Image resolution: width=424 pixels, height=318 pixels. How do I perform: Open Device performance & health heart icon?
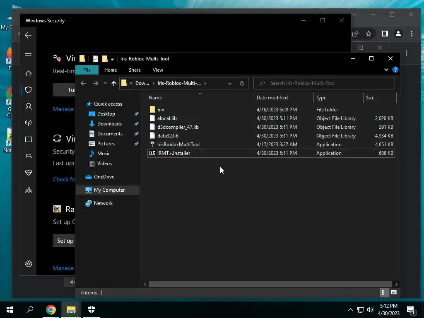pyautogui.click(x=29, y=173)
